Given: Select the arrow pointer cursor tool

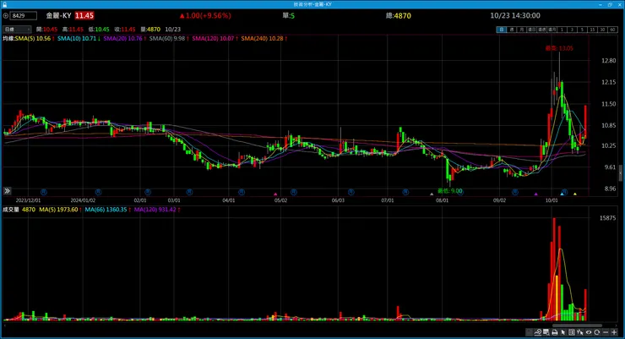Looking at the screenshot, I should click(x=562, y=332).
